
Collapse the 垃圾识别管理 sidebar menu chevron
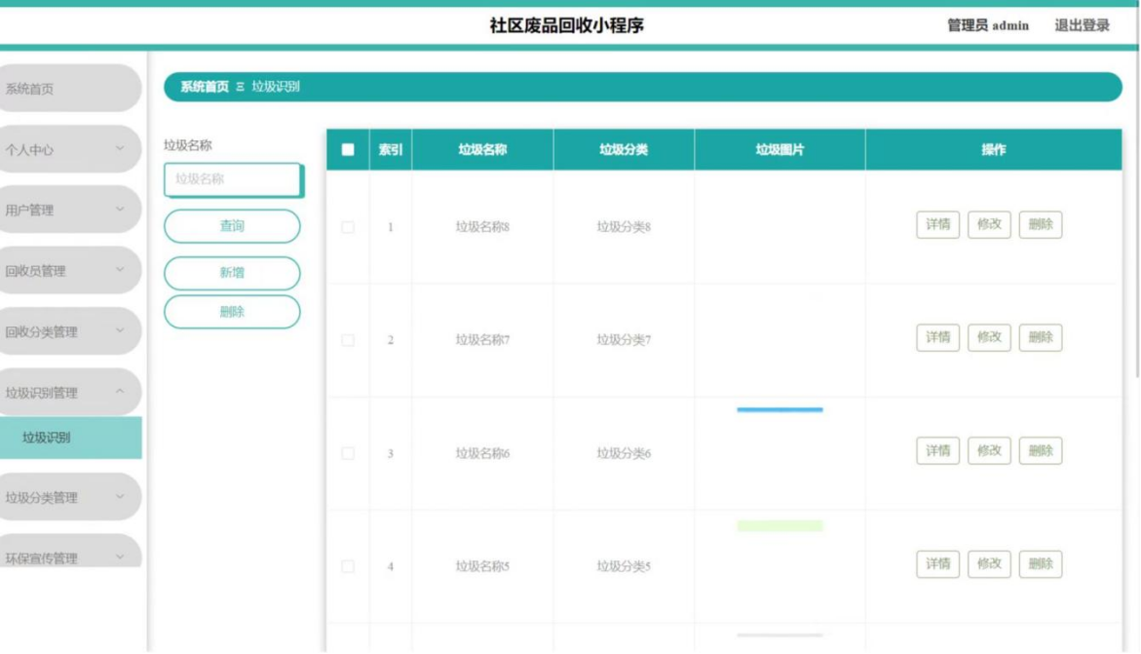tap(120, 391)
